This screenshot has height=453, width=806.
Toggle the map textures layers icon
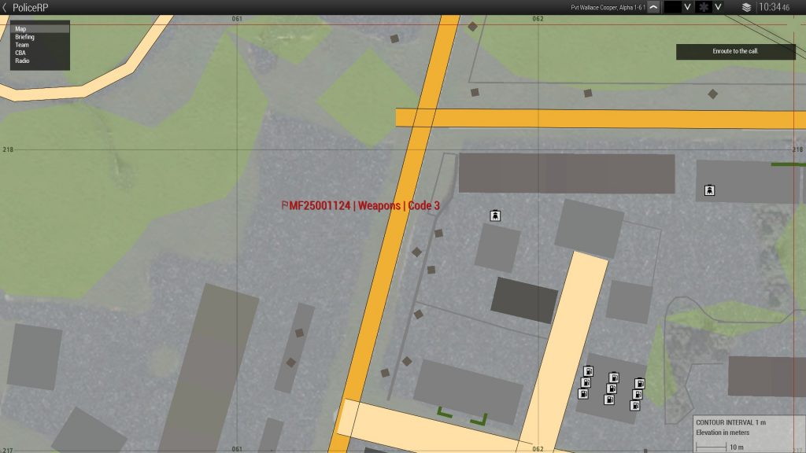click(x=746, y=7)
